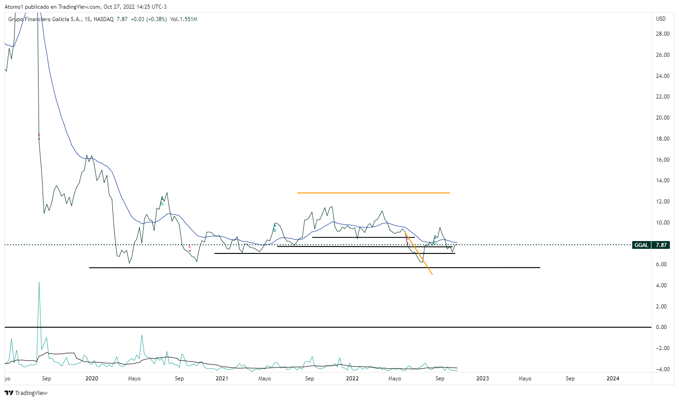679x401 pixels.
Task: Open the USD currency selector
Action: (661, 19)
